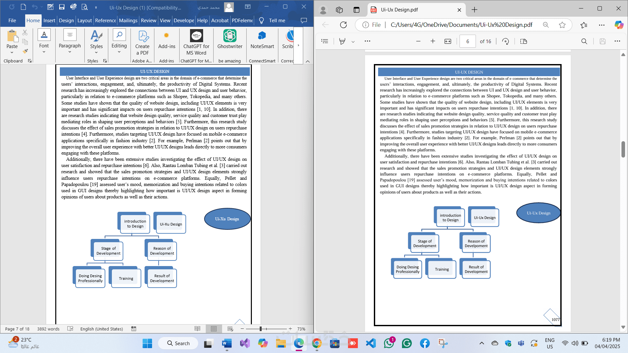
Task: Expand the Paragraph ribbon group dropdown
Action: point(70,52)
